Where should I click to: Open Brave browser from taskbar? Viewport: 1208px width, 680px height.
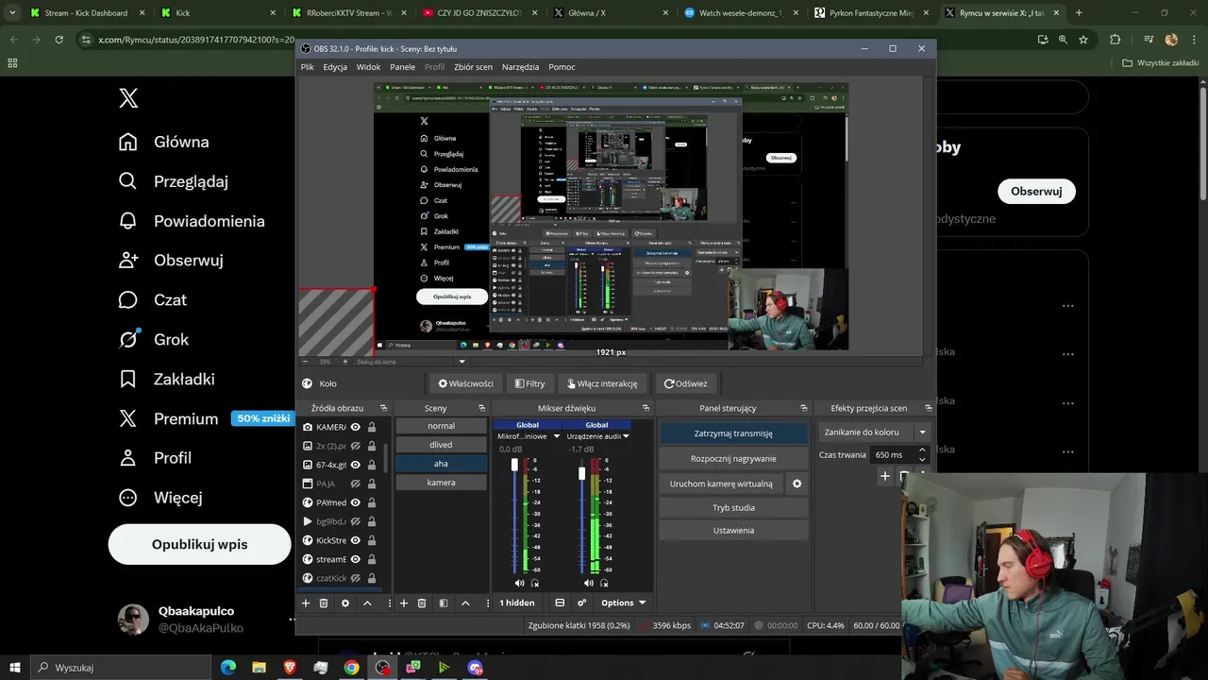click(290, 668)
